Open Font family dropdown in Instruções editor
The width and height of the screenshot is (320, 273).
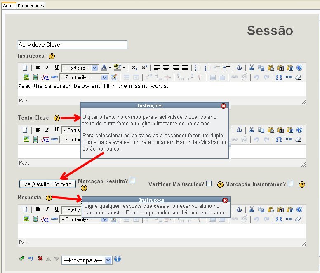click(x=84, y=77)
